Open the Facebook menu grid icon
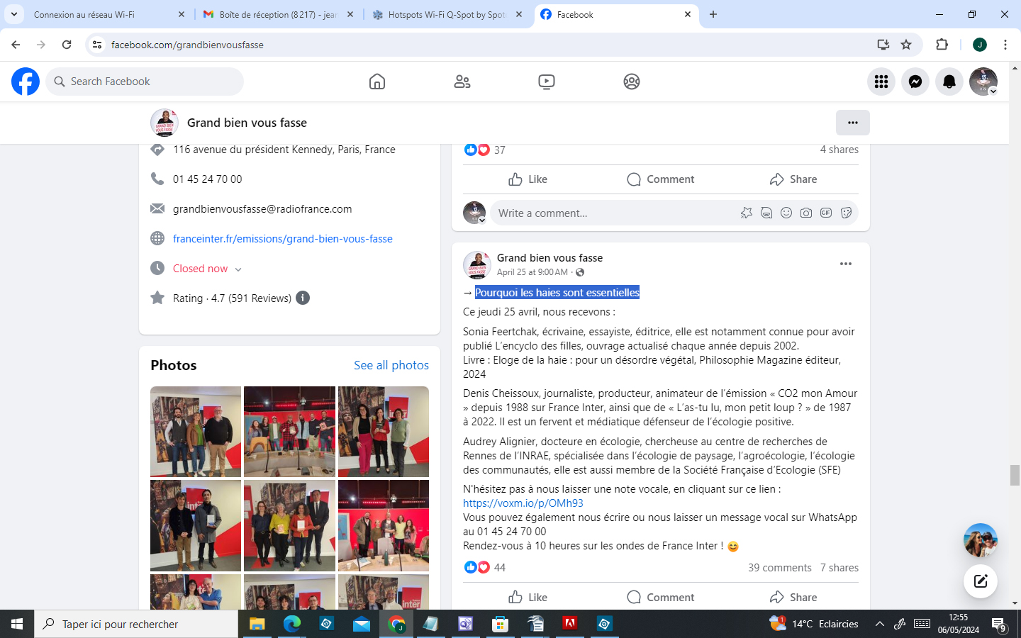 pyautogui.click(x=881, y=82)
